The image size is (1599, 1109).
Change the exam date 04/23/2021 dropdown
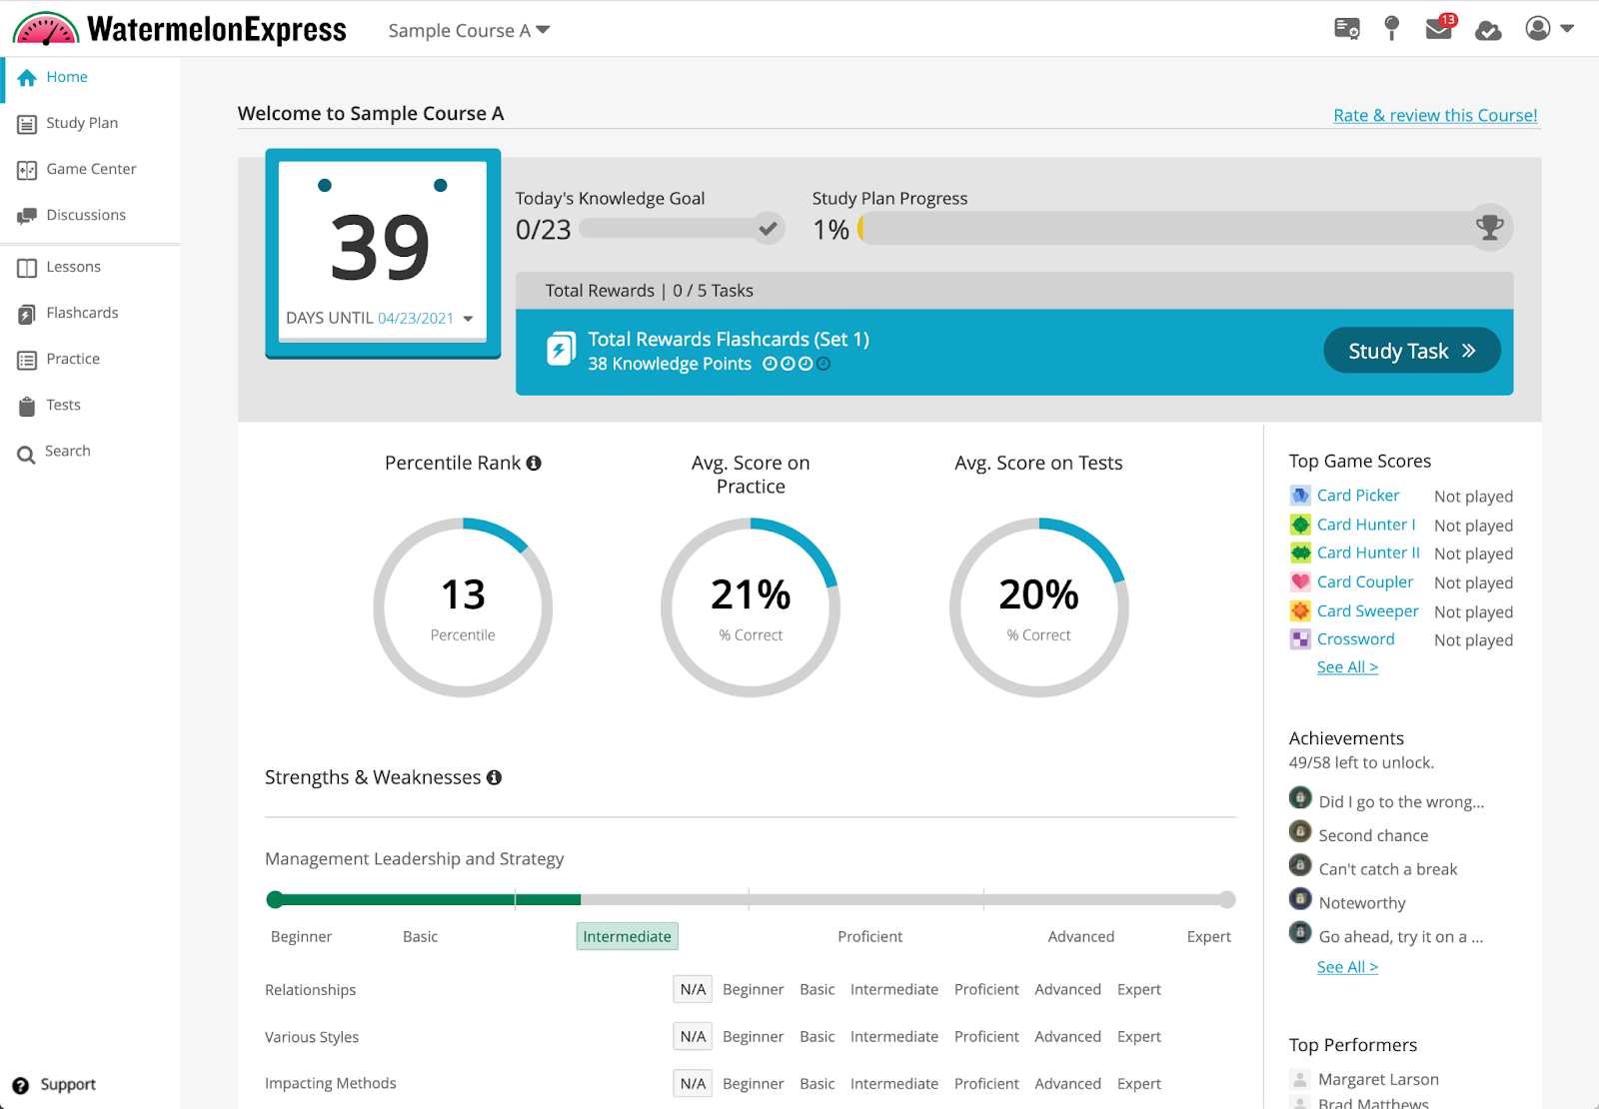tap(426, 319)
